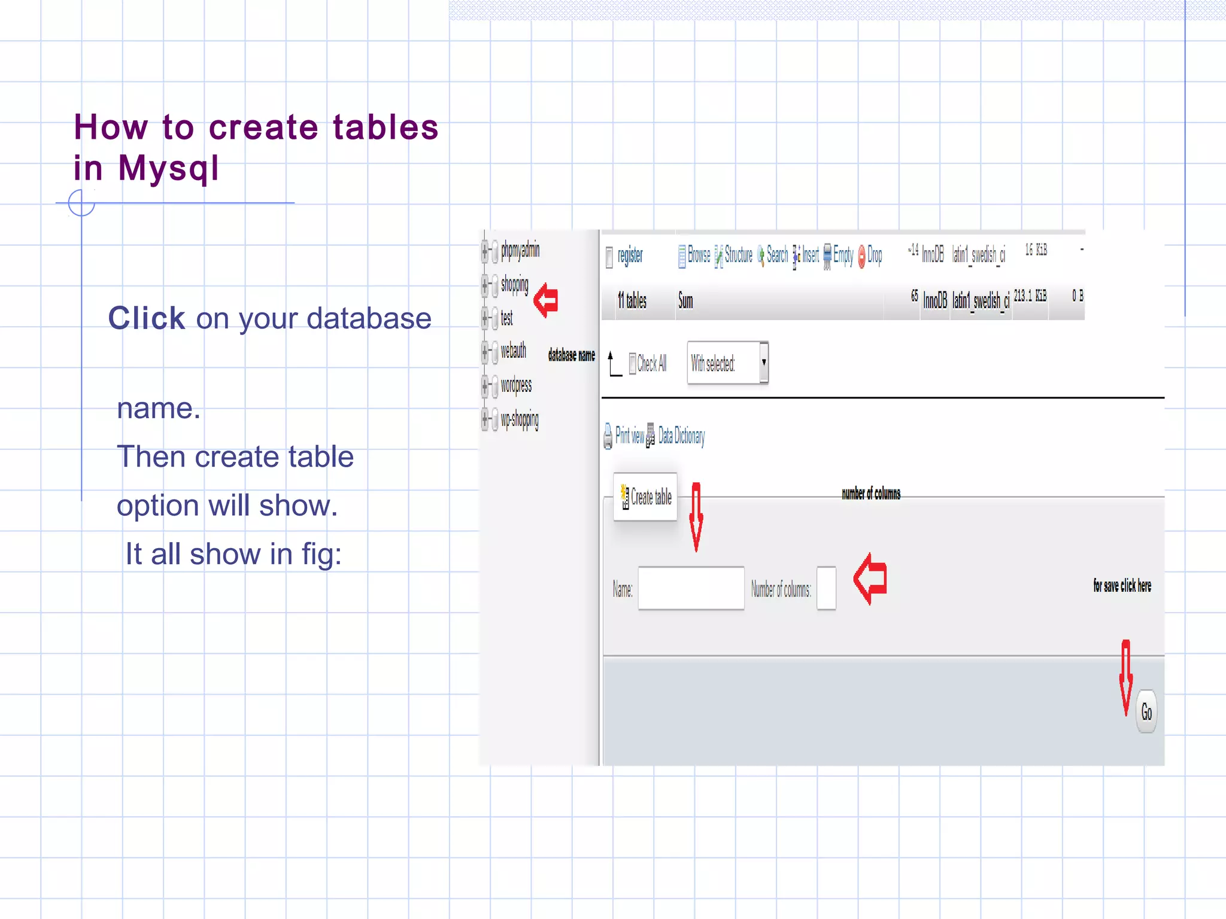Click the Drop icon for register
The image size is (1226, 919).
[x=862, y=257]
